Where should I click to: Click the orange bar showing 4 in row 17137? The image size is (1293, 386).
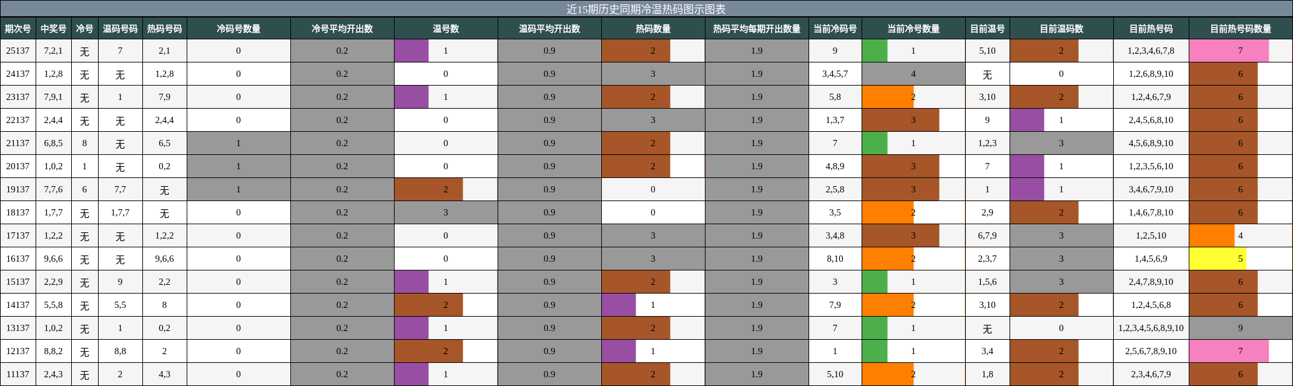(1212, 235)
